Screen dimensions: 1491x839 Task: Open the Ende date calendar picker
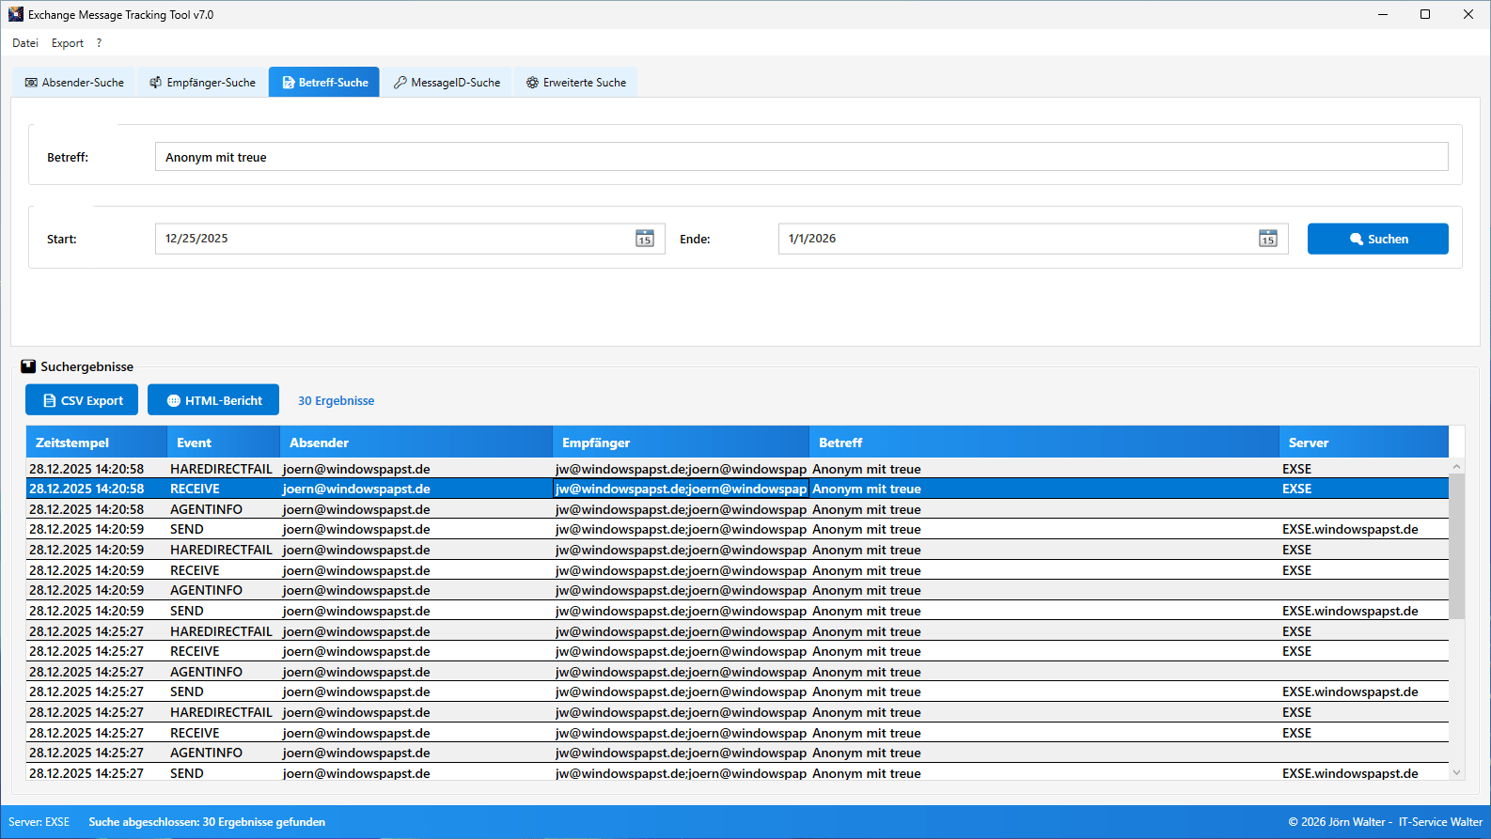coord(1267,239)
